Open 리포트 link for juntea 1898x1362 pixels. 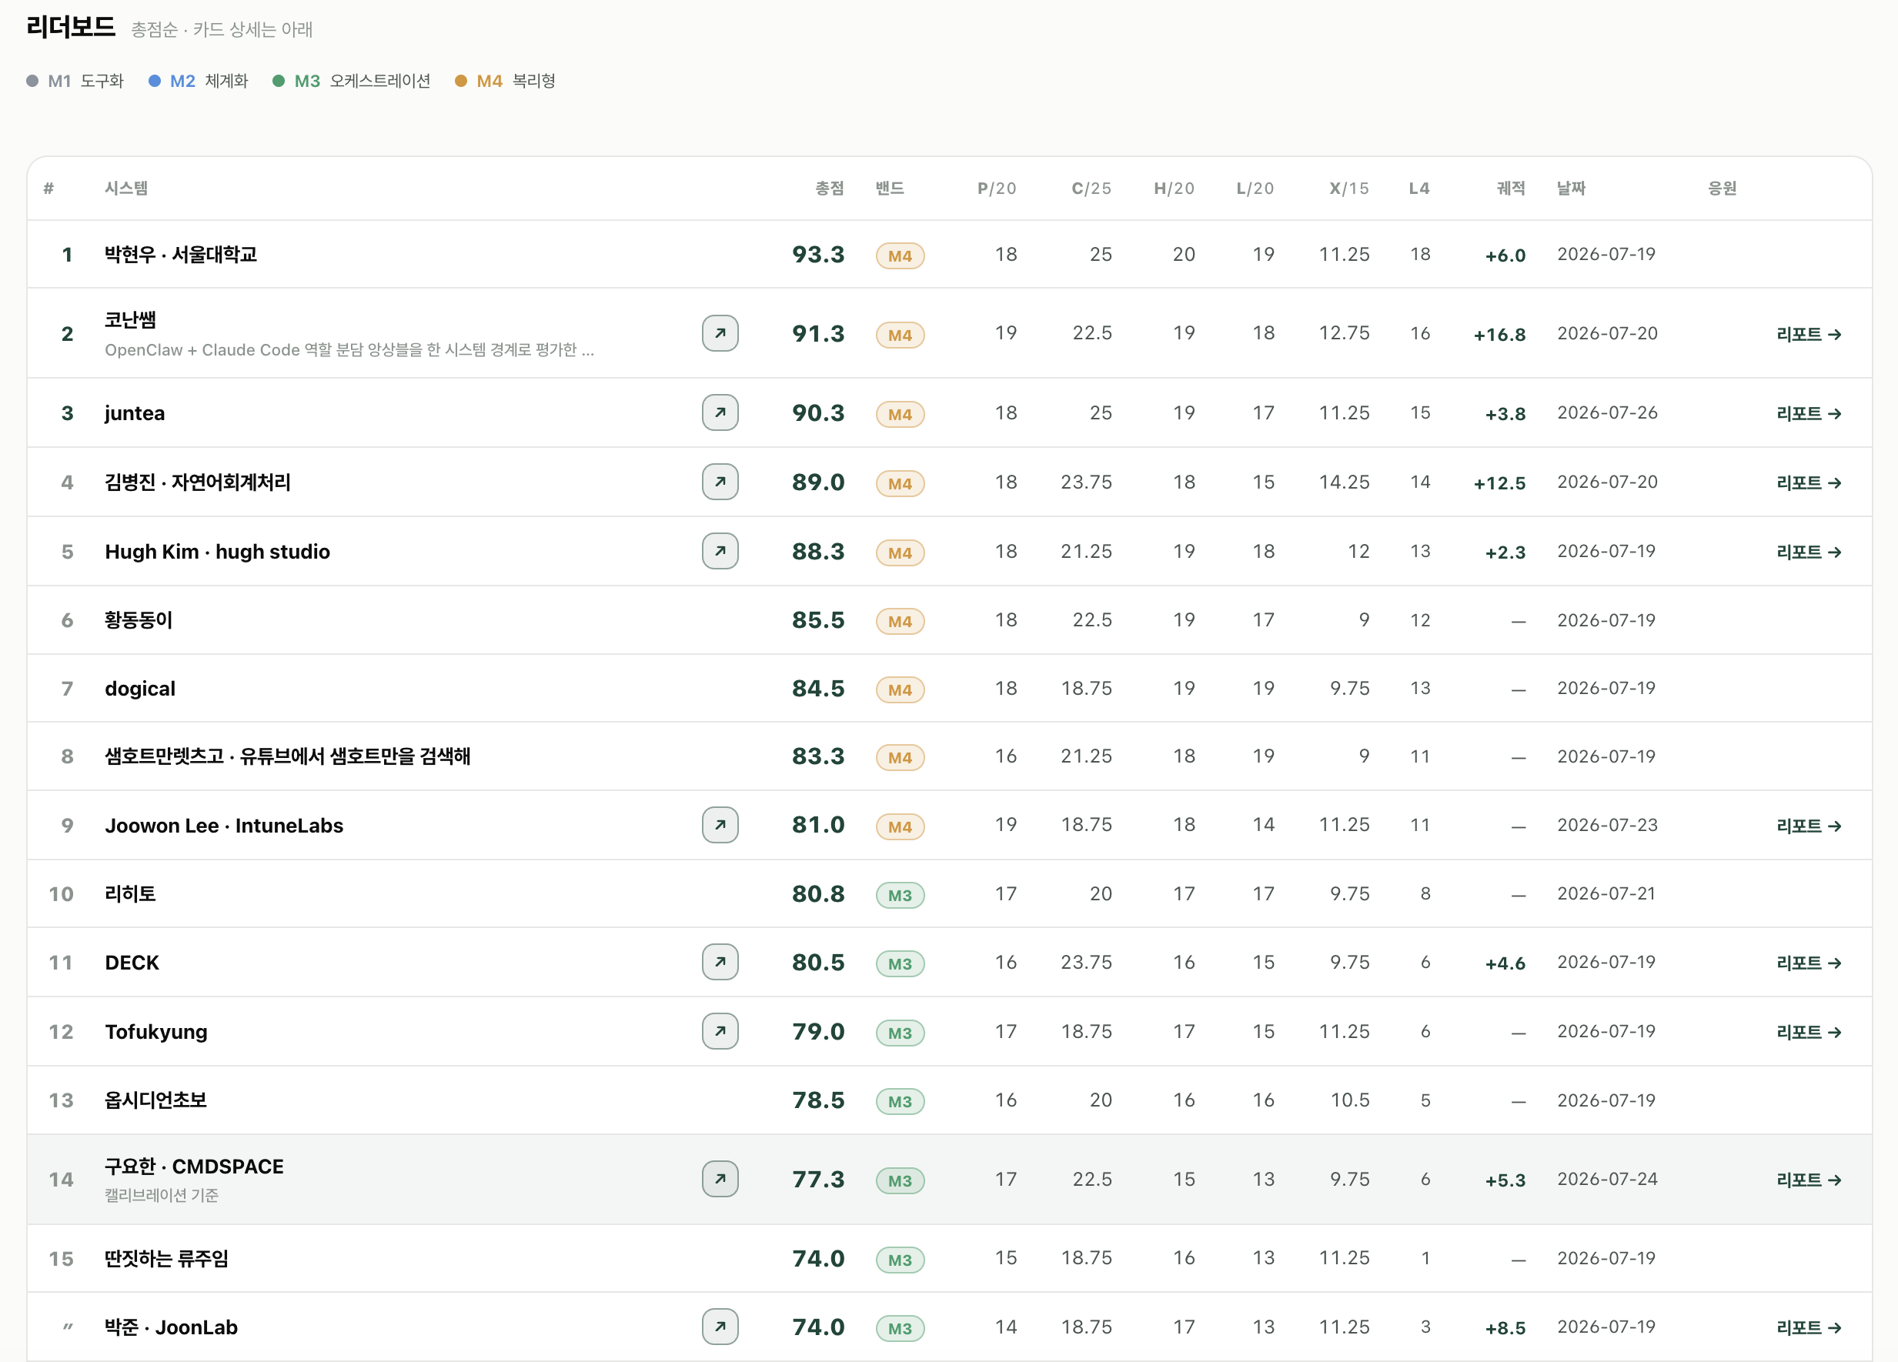[x=1809, y=413]
